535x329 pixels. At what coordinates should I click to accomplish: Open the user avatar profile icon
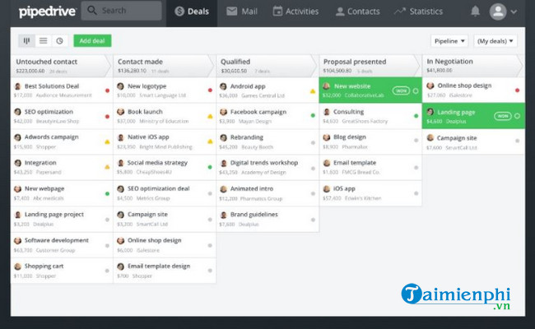pos(498,12)
